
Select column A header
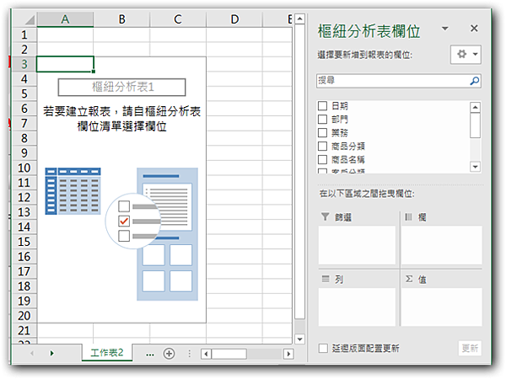point(65,19)
